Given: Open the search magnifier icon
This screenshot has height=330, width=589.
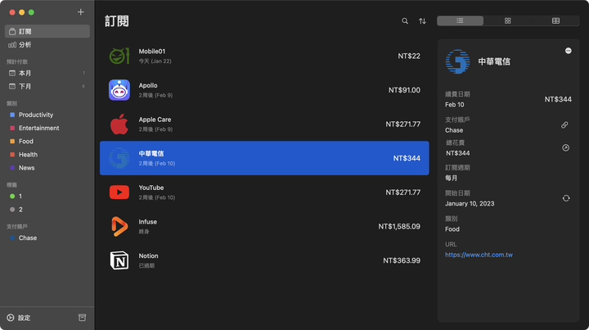Looking at the screenshot, I should click(405, 21).
